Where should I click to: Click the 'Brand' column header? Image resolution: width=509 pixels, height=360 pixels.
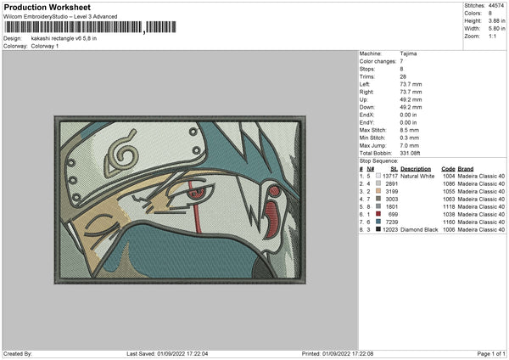click(x=466, y=169)
